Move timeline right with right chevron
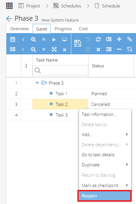 tap(23, 49)
